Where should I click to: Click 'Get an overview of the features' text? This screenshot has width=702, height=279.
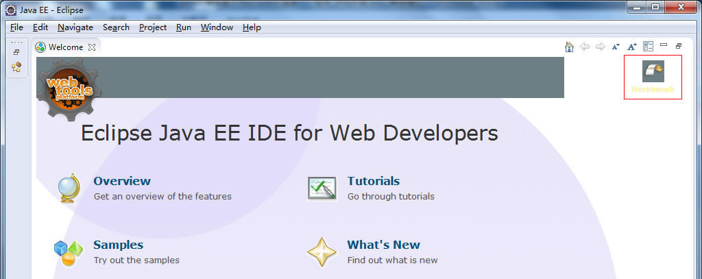coord(162,196)
